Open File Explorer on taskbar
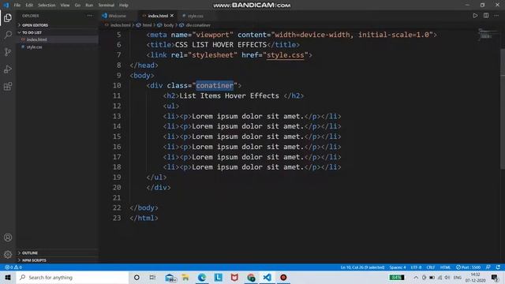The width and height of the screenshot is (505, 284). pos(185,277)
